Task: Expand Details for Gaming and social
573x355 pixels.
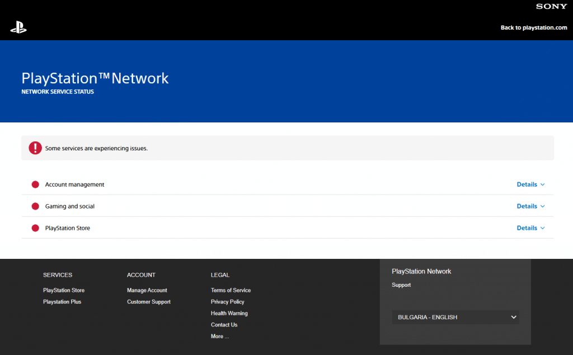Action: [530, 206]
